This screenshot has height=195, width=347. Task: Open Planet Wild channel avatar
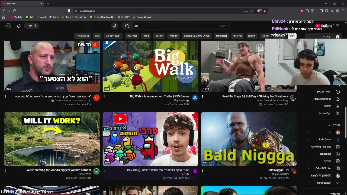coord(97,171)
